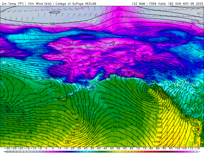Viewport: 204px width, 153px height.
Task: Click the 'F006 Valid: 18Z SUN NOV 09 2025' text
Action: [176, 4]
